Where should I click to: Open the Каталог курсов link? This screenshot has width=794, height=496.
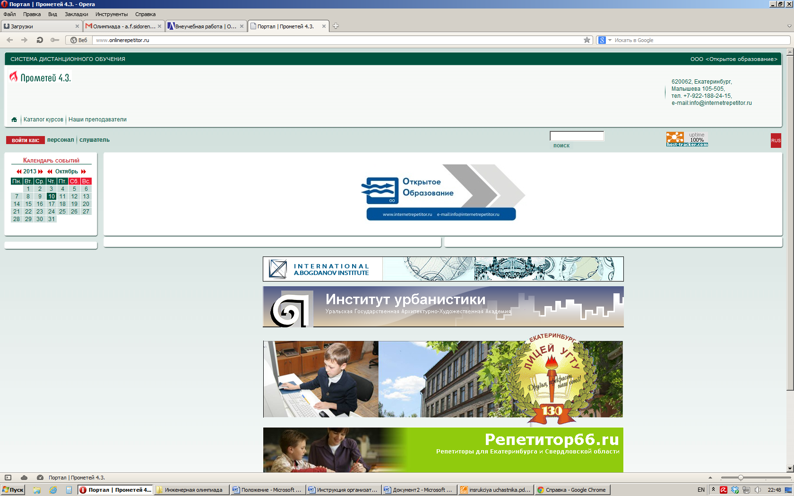43,120
